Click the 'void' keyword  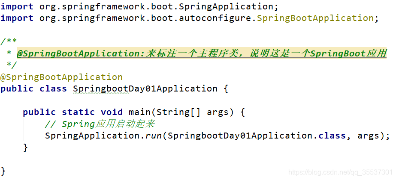112,112
